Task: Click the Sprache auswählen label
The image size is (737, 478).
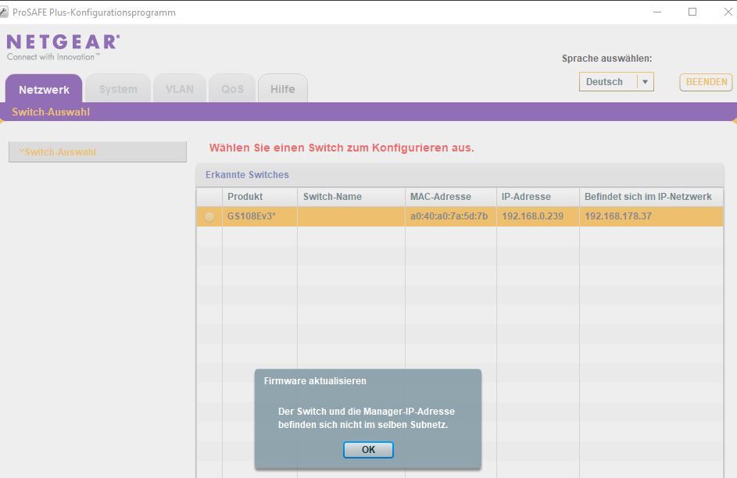Action: 606,59
